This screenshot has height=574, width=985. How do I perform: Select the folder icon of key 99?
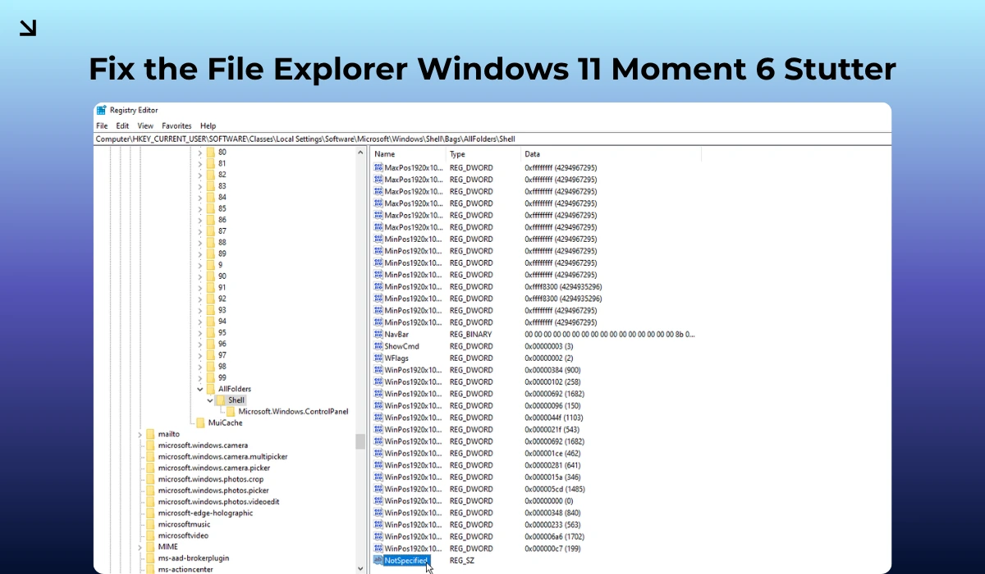210,377
